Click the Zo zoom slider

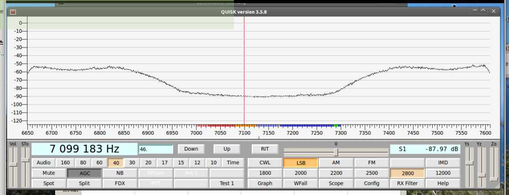click(x=494, y=167)
